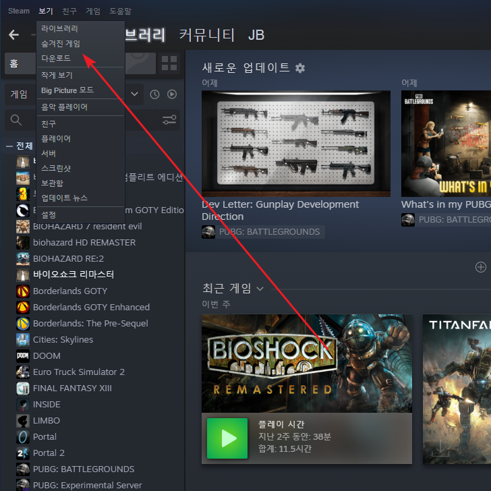Open the 친구 menu in menu bar

[69, 11]
